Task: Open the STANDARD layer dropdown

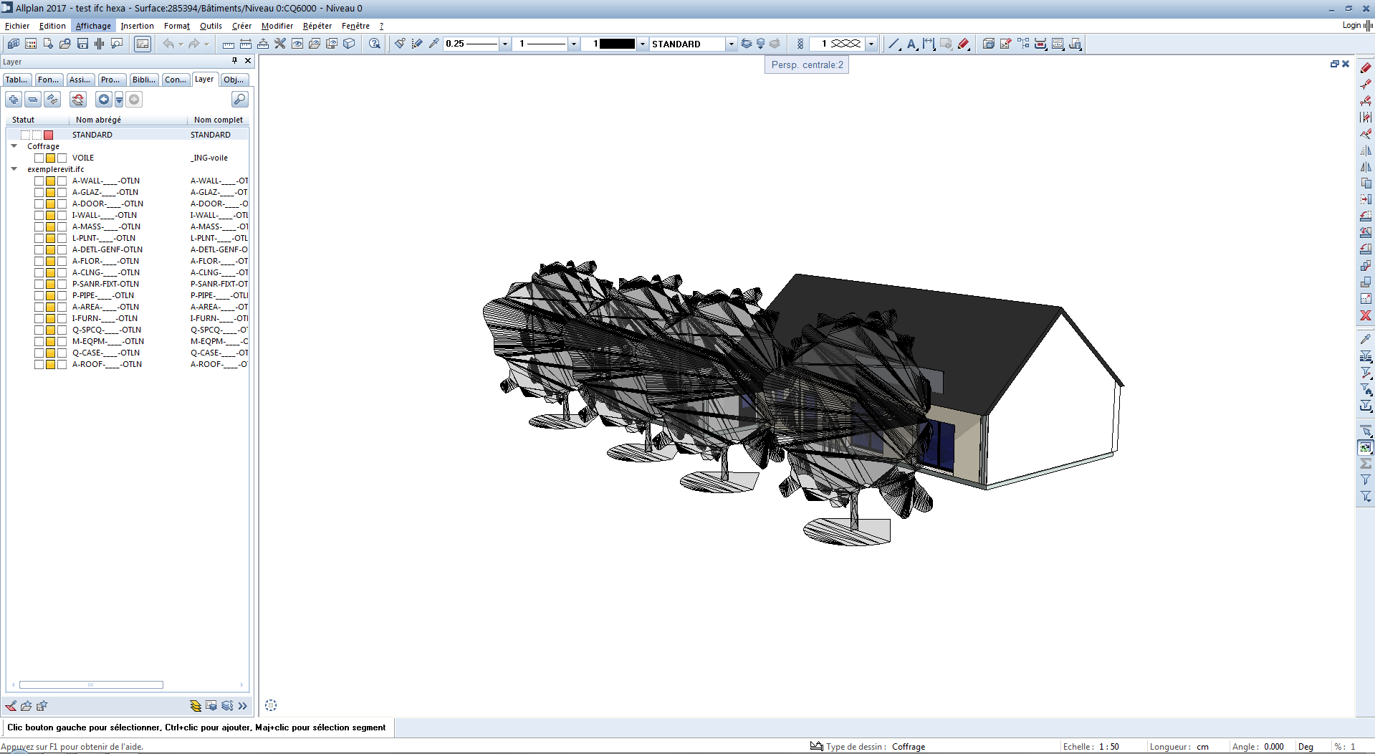Action: tap(731, 44)
